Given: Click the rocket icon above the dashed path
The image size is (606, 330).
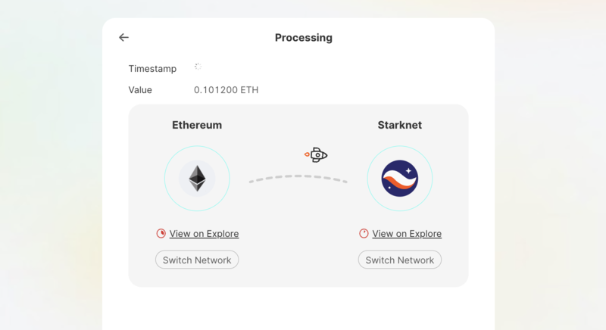Looking at the screenshot, I should [x=316, y=154].
